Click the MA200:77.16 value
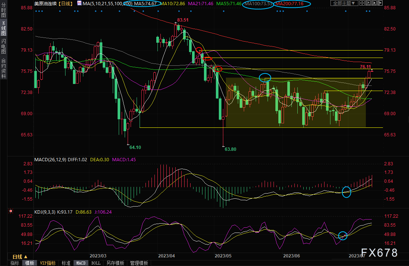The height and width of the screenshot is (266, 409). 290,4
